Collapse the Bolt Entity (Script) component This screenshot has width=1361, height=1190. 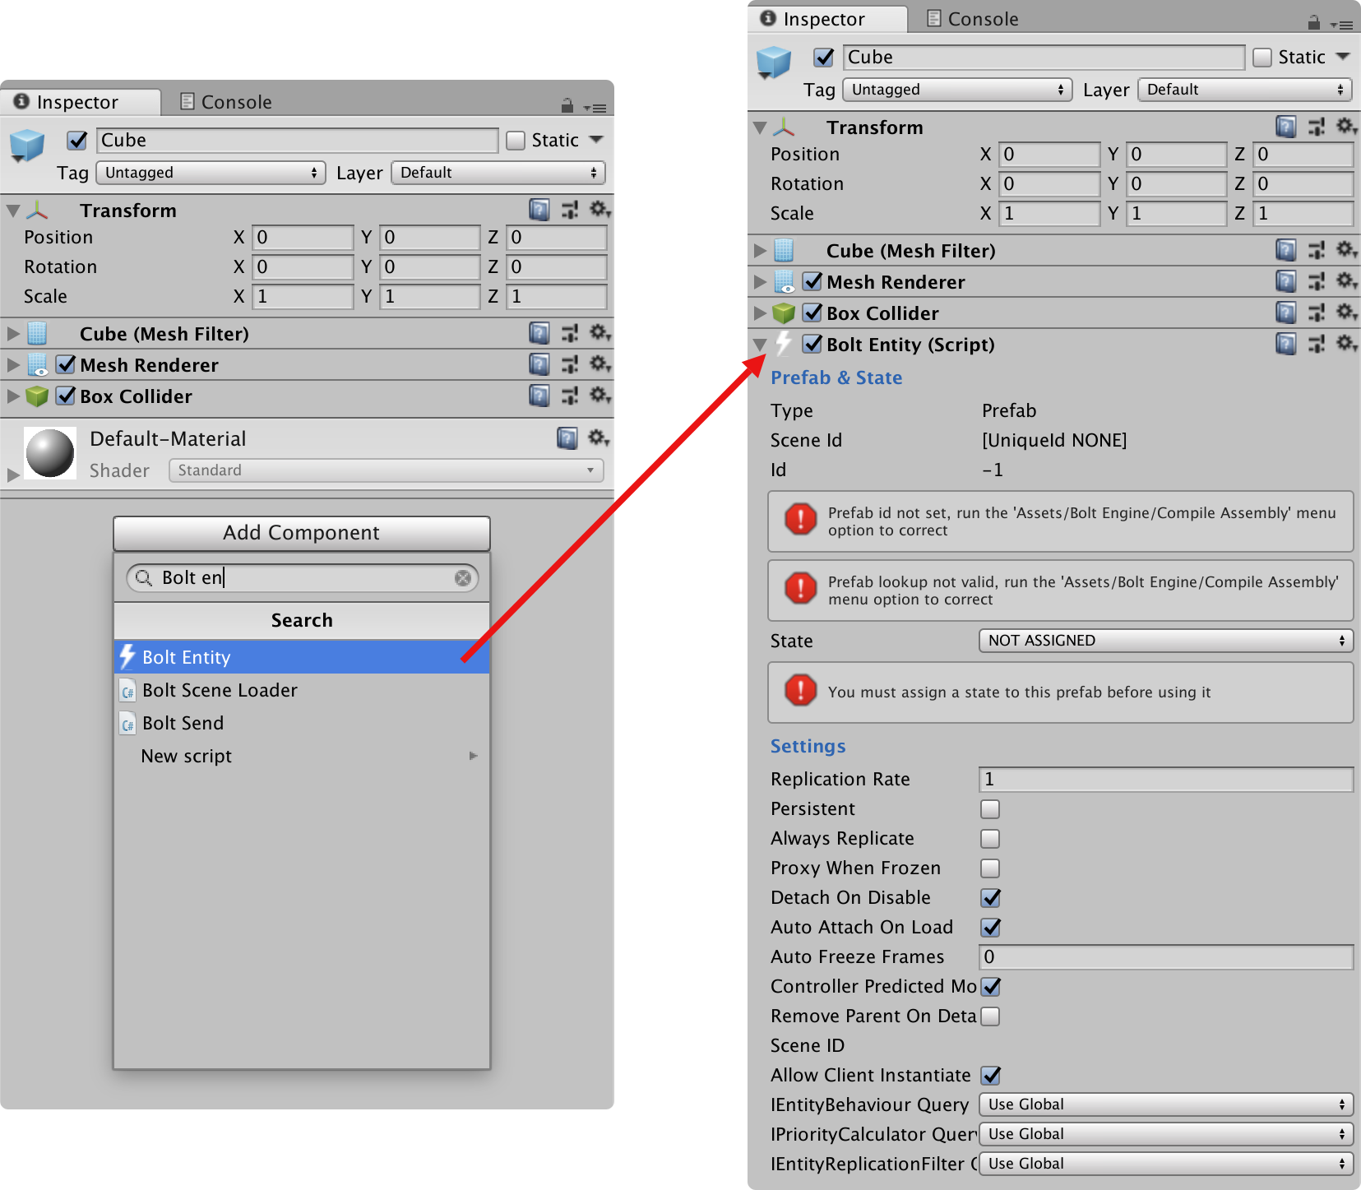pyautogui.click(x=761, y=345)
